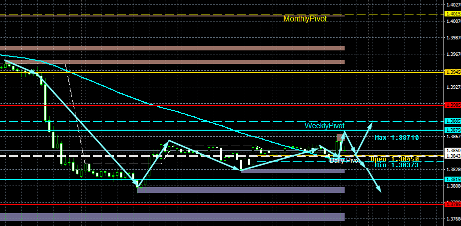Click the MonthlyPivot text label
Screen dimensions: 461x226
[305, 19]
